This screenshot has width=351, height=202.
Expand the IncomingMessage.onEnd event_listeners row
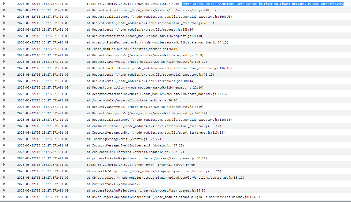point(4,133)
